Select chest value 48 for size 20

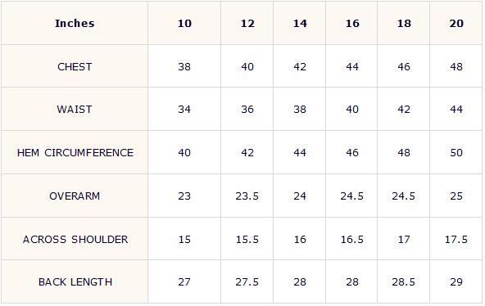(456, 67)
